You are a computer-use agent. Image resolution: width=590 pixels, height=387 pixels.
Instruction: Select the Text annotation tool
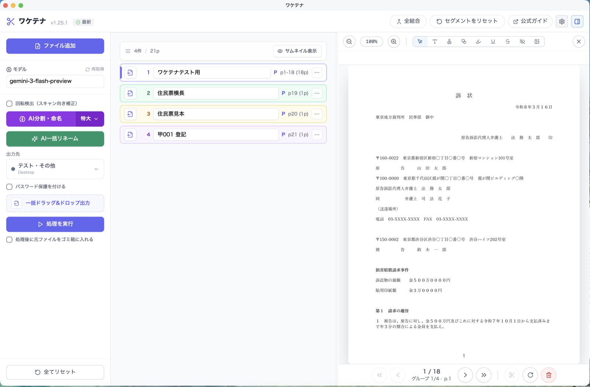click(435, 42)
